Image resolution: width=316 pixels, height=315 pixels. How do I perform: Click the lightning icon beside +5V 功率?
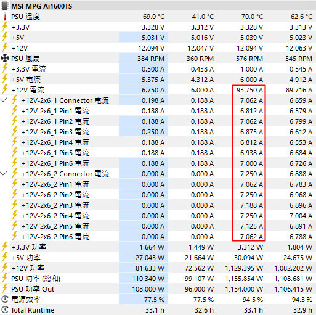(5, 257)
